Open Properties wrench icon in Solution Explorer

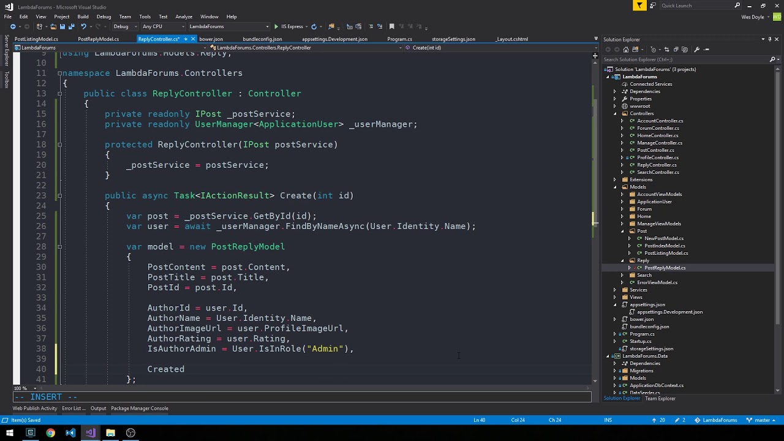(x=696, y=50)
